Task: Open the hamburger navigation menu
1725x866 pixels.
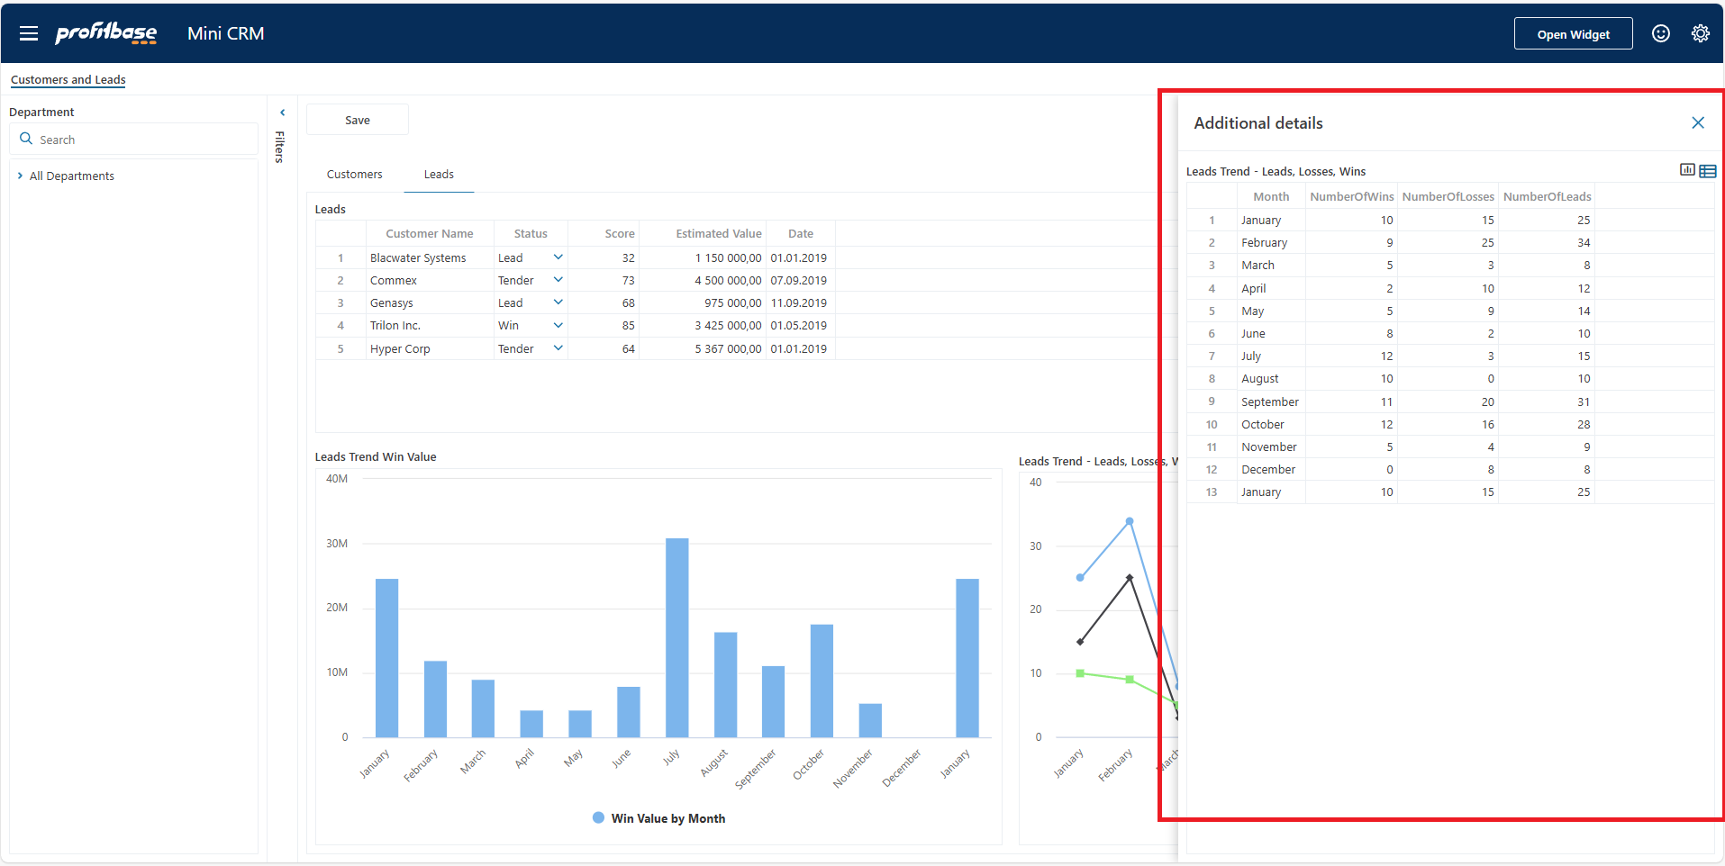Action: click(29, 33)
